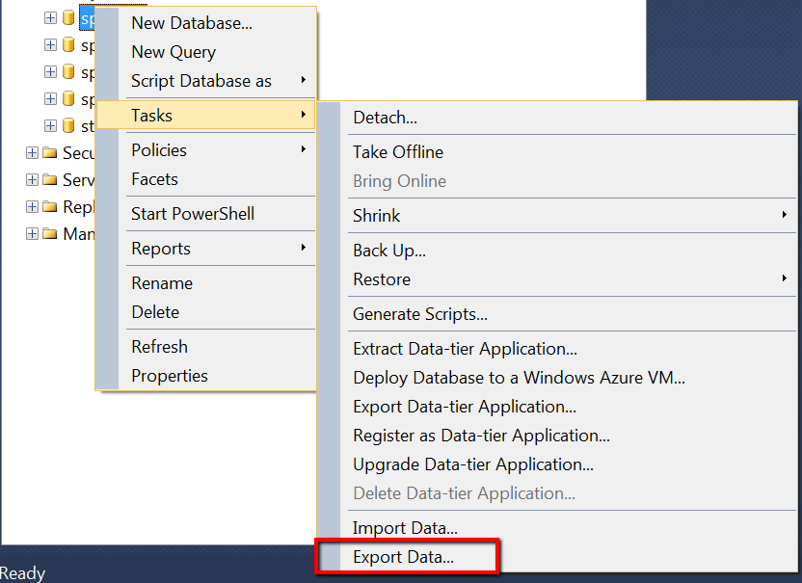This screenshot has width=802, height=583.
Task: Click the Server Objects folder icon
Action: click(49, 179)
